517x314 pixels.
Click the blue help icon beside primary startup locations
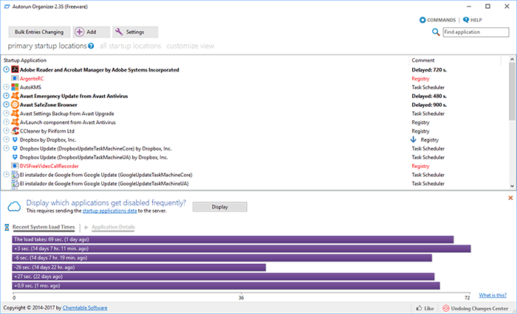point(91,46)
